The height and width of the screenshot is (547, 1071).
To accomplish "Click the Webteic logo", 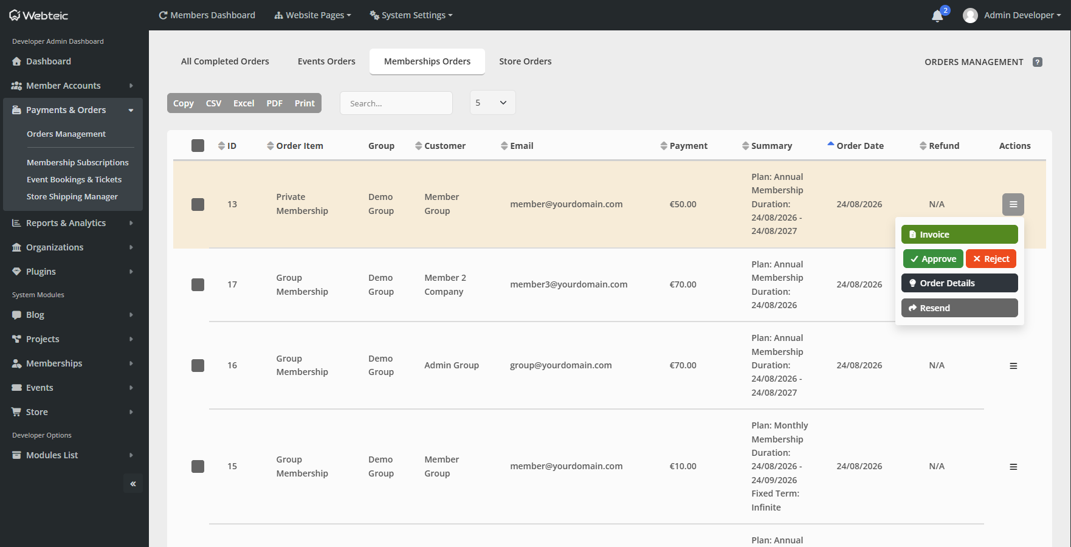I will 38,15.
